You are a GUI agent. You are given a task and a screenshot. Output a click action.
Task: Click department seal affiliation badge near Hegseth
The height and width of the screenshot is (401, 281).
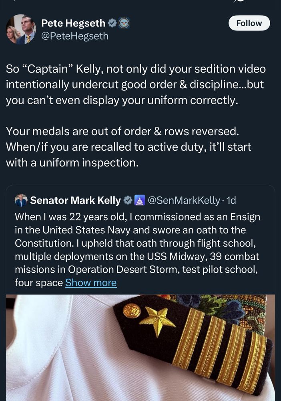tap(123, 24)
